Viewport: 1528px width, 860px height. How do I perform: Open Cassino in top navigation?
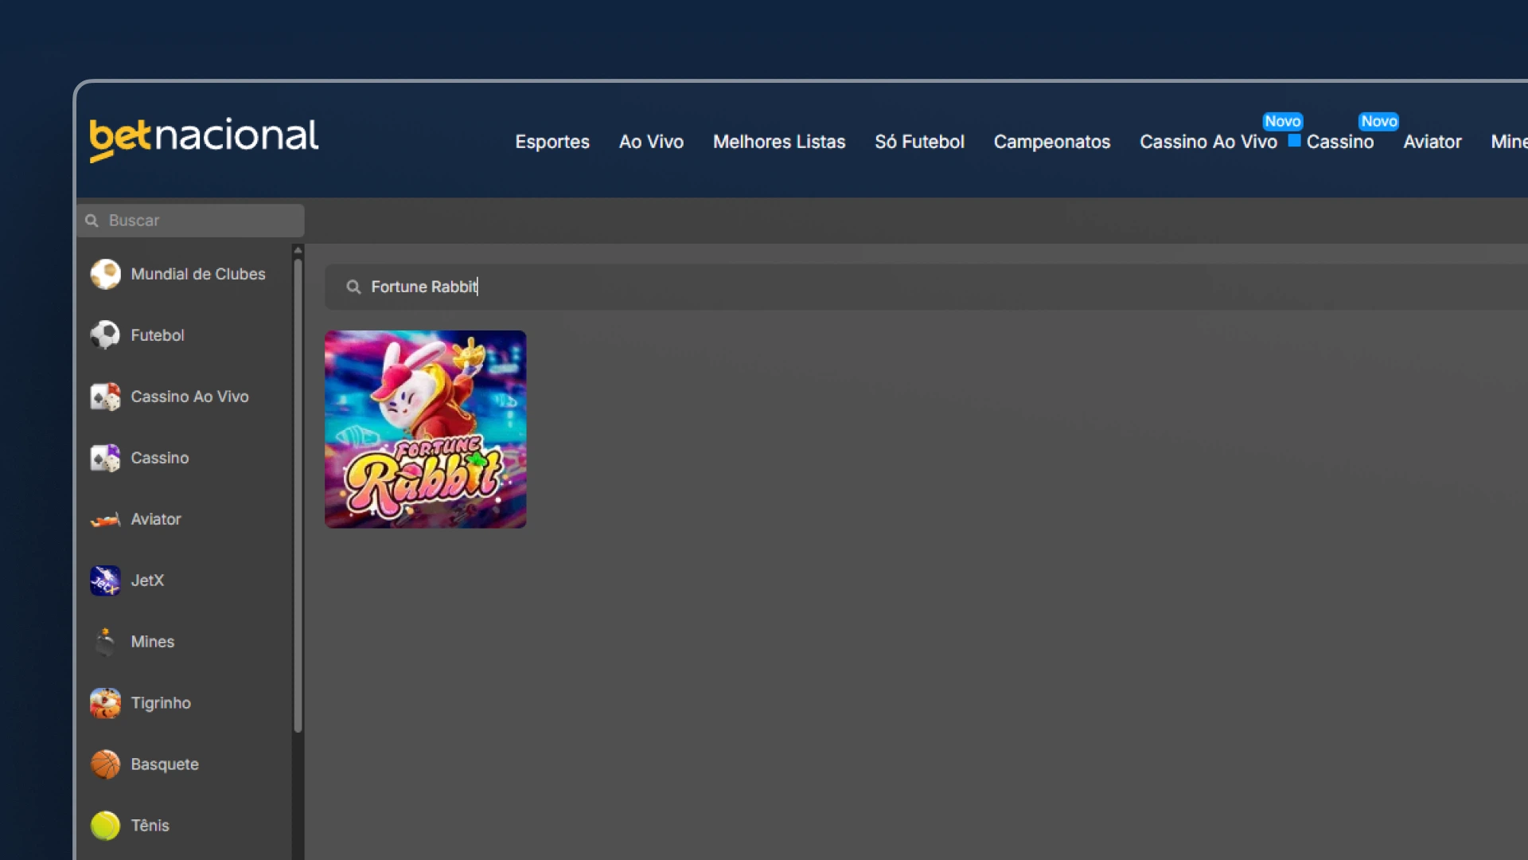point(1340,142)
